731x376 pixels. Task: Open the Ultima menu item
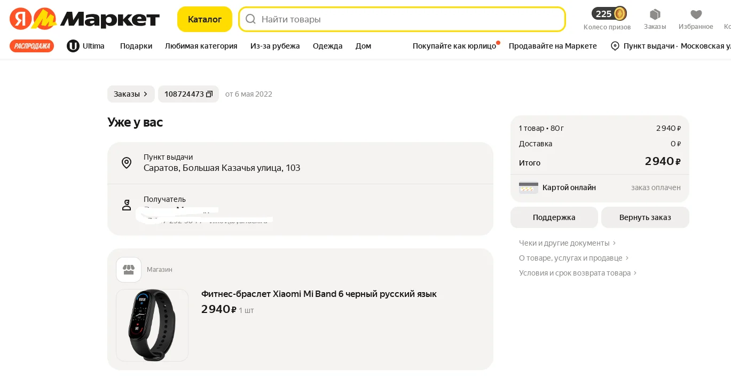pyautogui.click(x=86, y=46)
